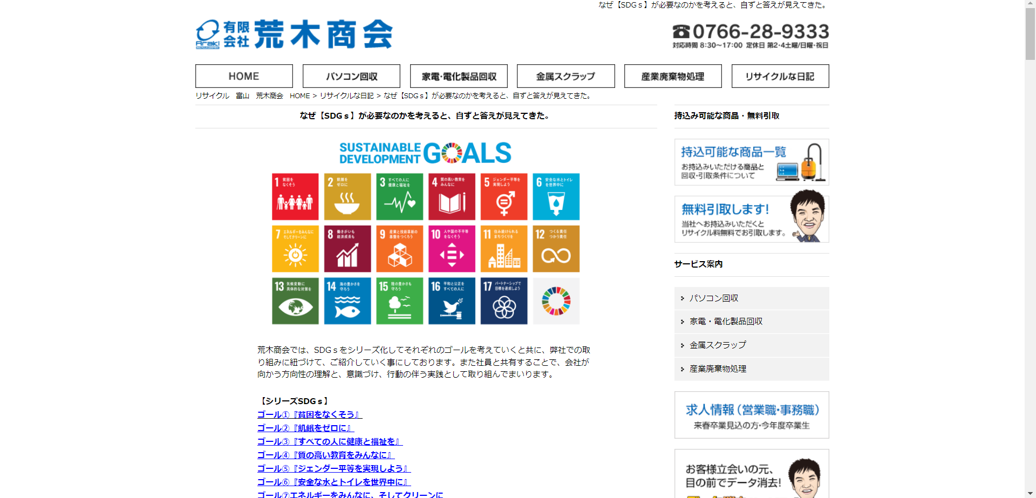This screenshot has width=1036, height=498.
Task: Open link ゴール②『飢餓をゼロに』
Action: point(306,428)
